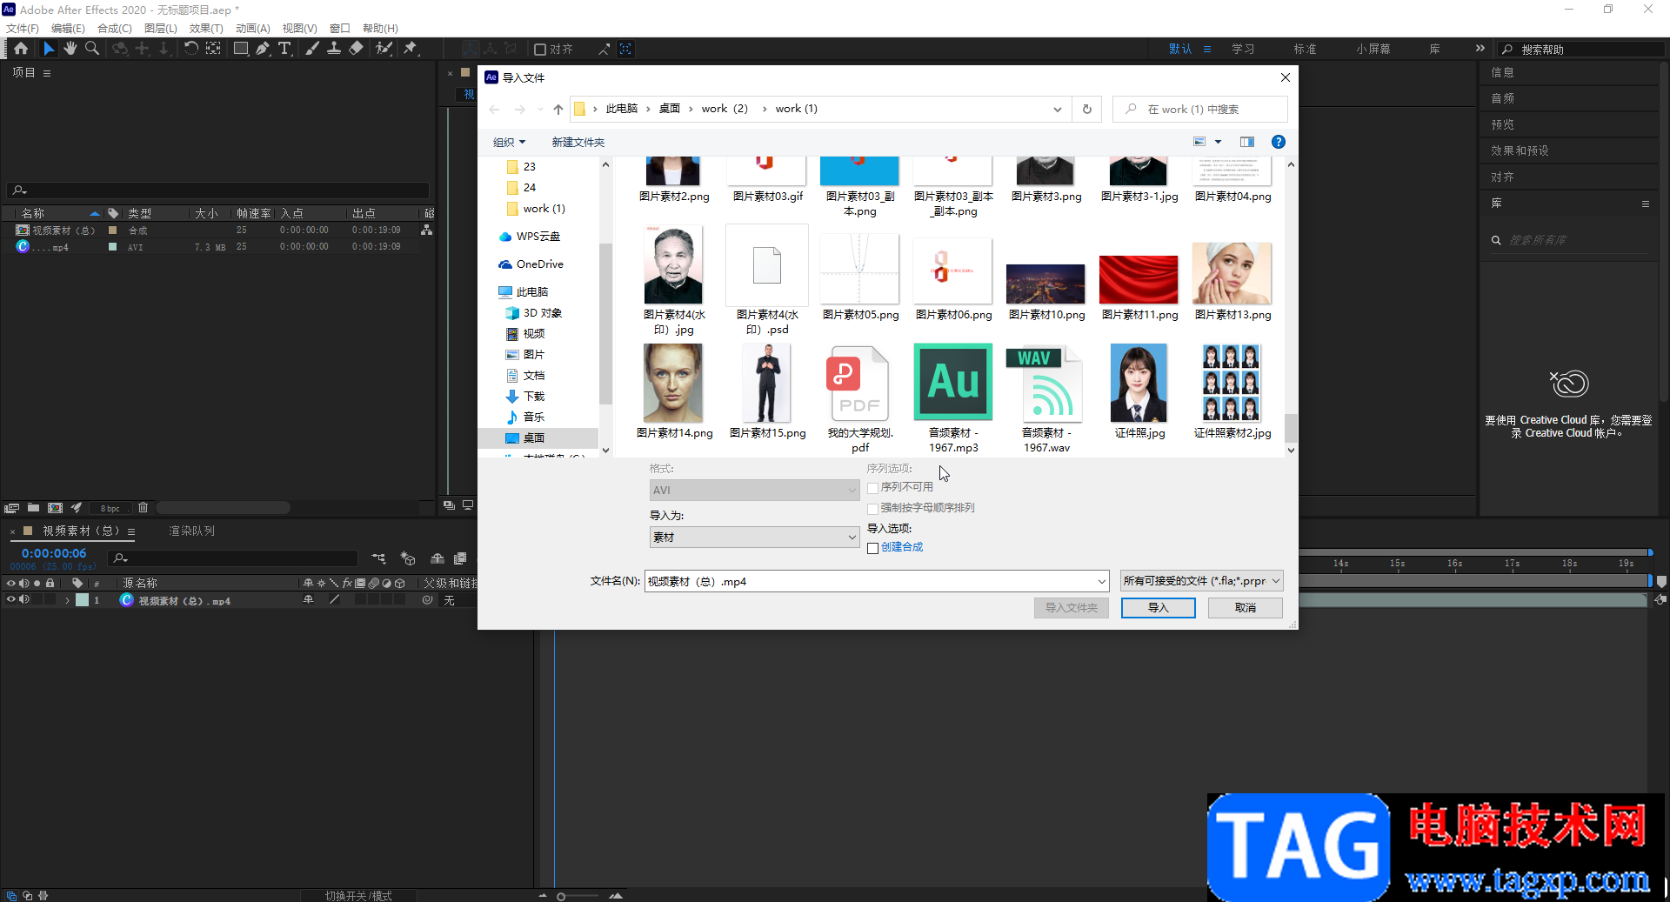1670x902 pixels.
Task: Switch to the 学习 workspace
Action: (1243, 49)
